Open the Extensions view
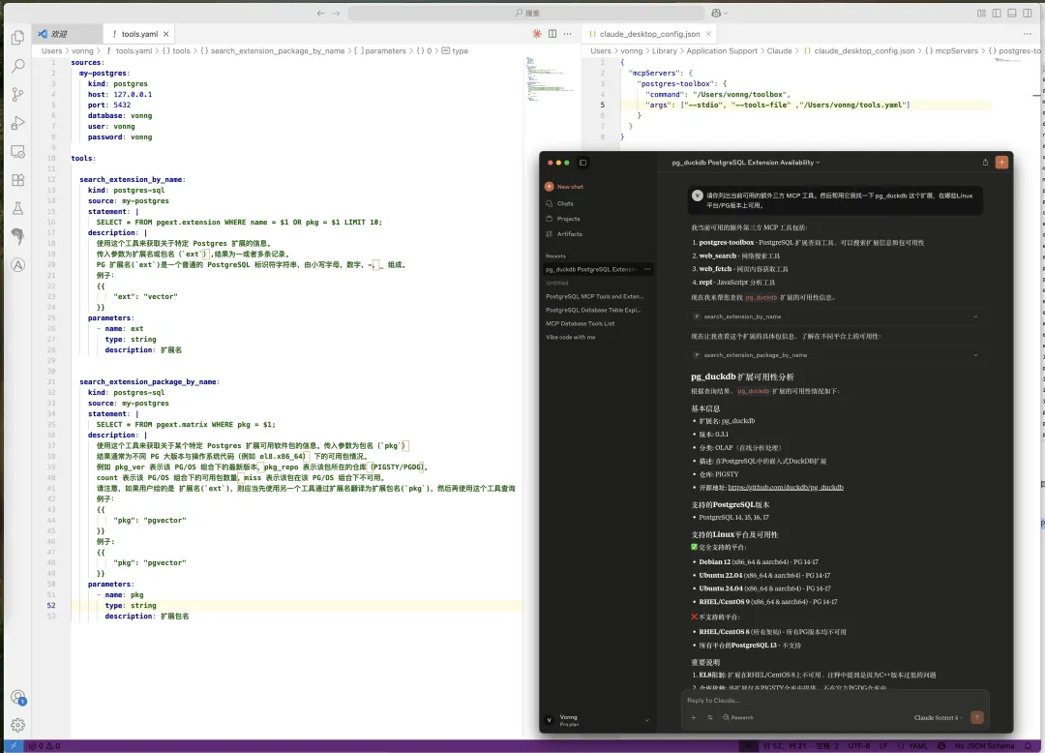 click(x=17, y=181)
